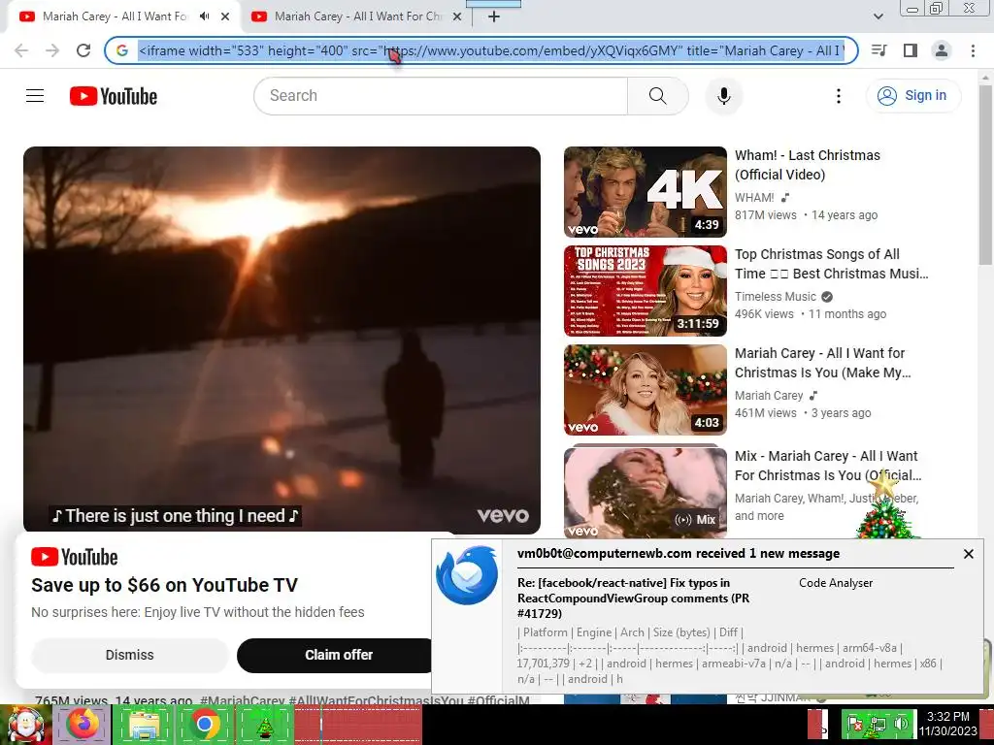Viewport: 994px width, 745px height.
Task: Click the browser forward arrow
Action: pos(52,50)
